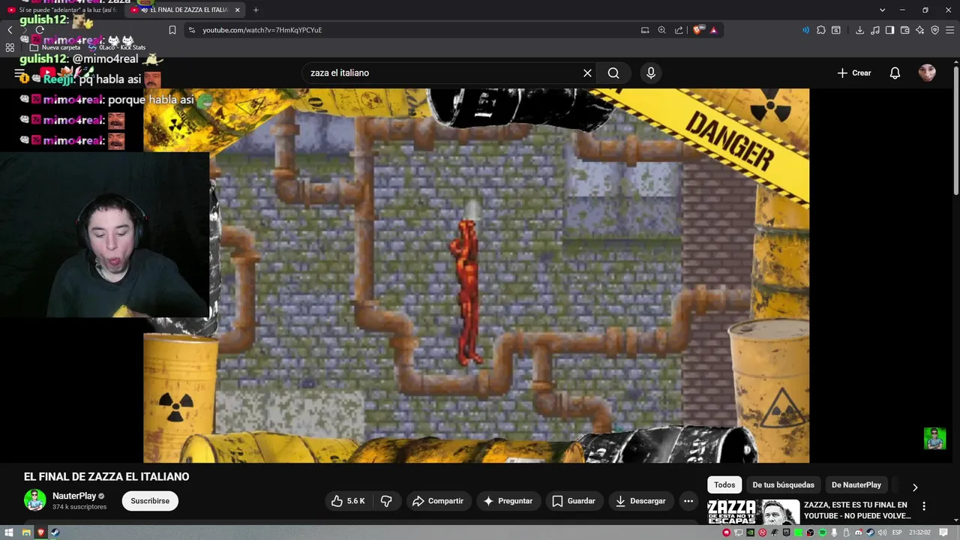Open Spotify from the system tray

click(823, 532)
